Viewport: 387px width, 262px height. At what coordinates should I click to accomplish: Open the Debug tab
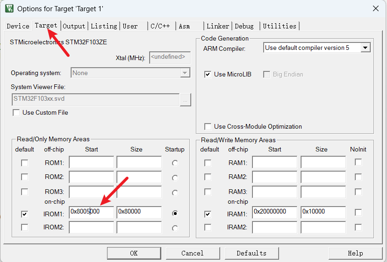244,26
